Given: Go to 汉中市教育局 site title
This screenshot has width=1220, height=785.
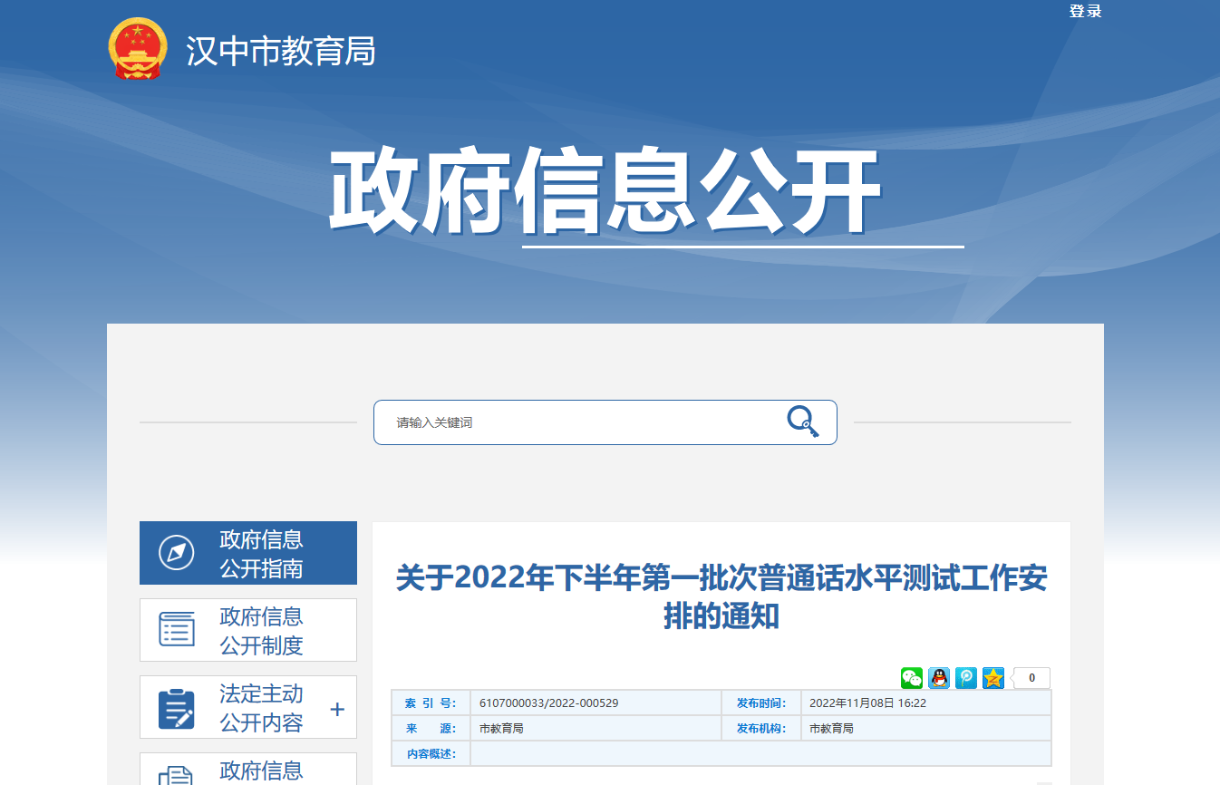Looking at the screenshot, I should pos(281,51).
